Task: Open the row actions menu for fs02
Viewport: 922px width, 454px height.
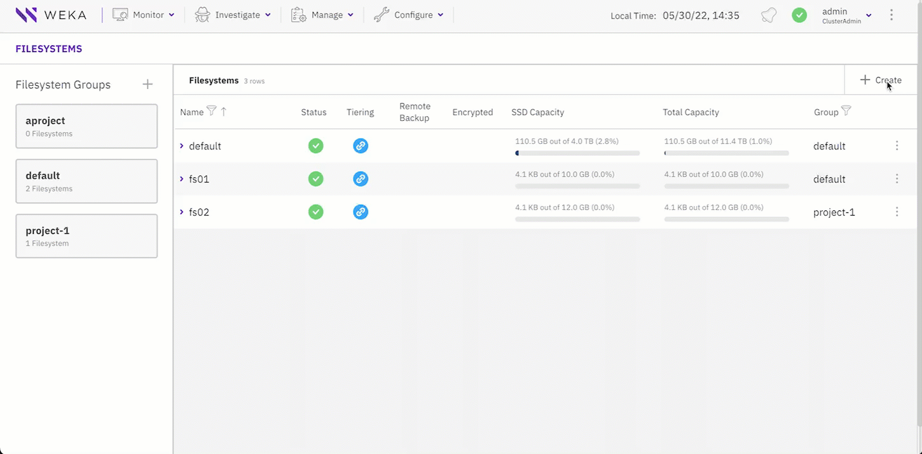Action: 897,212
